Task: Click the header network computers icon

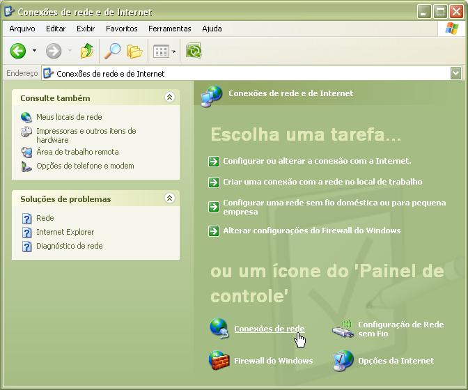Action: (212, 96)
